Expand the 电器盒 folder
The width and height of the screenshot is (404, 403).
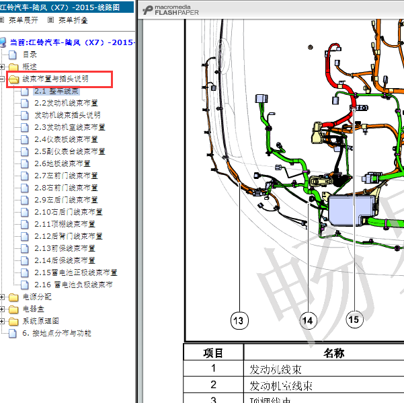(2, 309)
